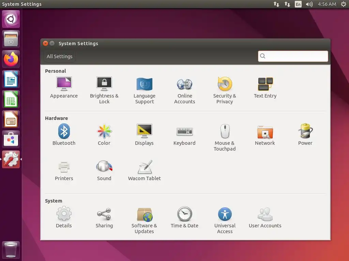
Task: Open Sound settings panel
Action: pos(104,171)
